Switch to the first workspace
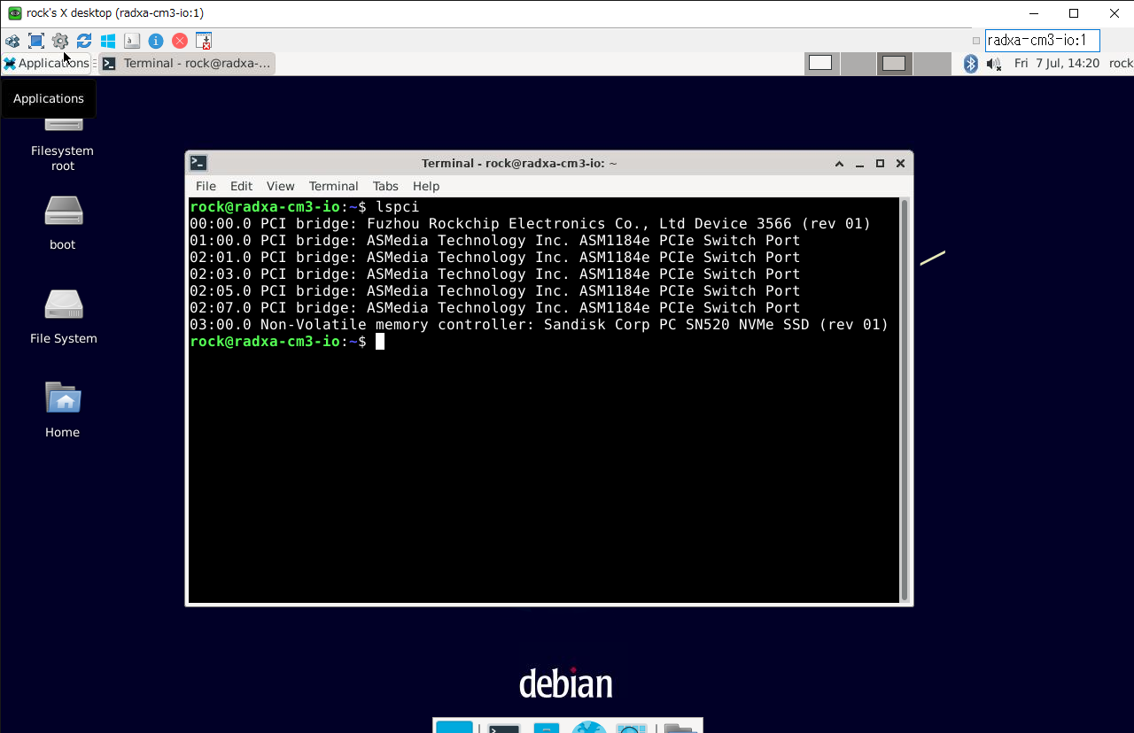The image size is (1134, 733). (x=821, y=63)
